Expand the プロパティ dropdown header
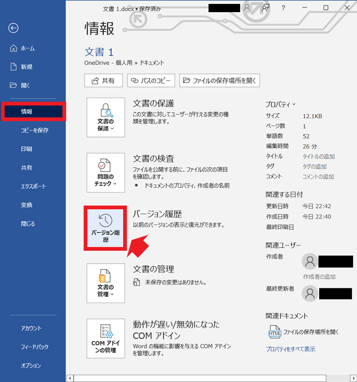Screen dimensions: 357x382 point(281,104)
